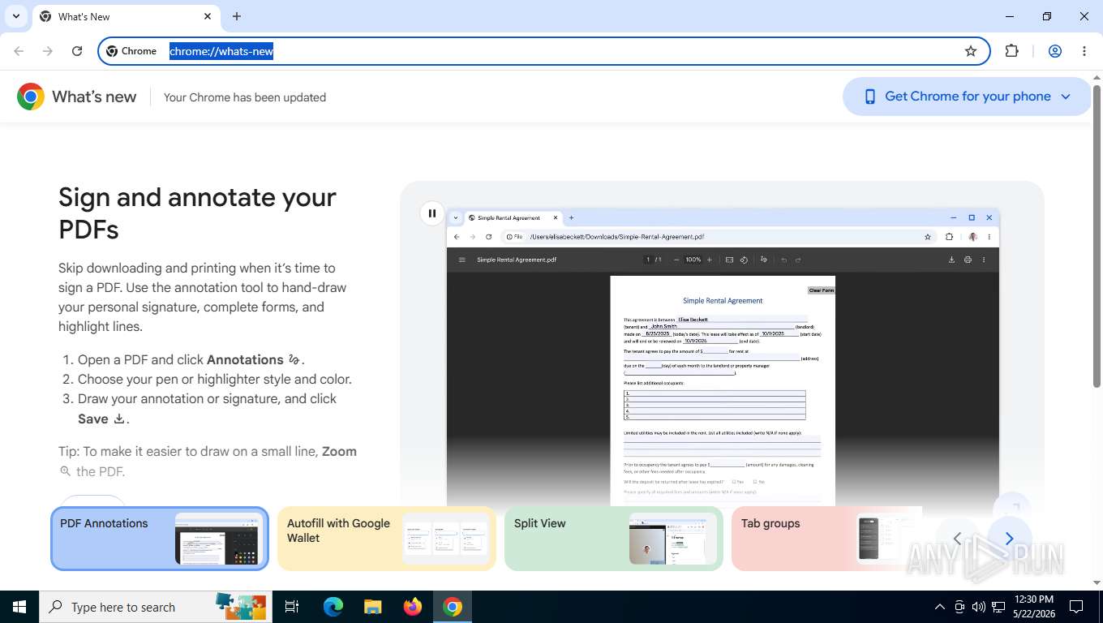Image resolution: width=1103 pixels, height=623 pixels.
Task: Launch Microsoft Edge from taskbar
Action: [333, 607]
